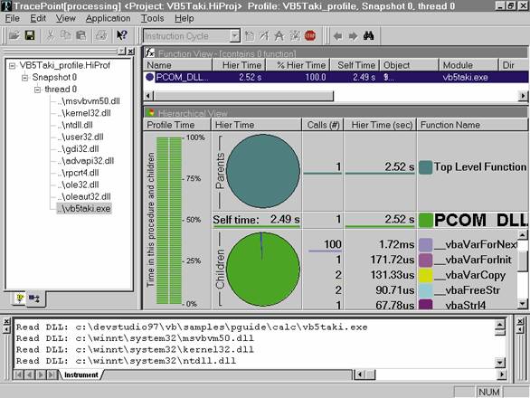The width and height of the screenshot is (530, 398).
Task: Select the second tab icon below the tree panel
Action: pos(34,298)
